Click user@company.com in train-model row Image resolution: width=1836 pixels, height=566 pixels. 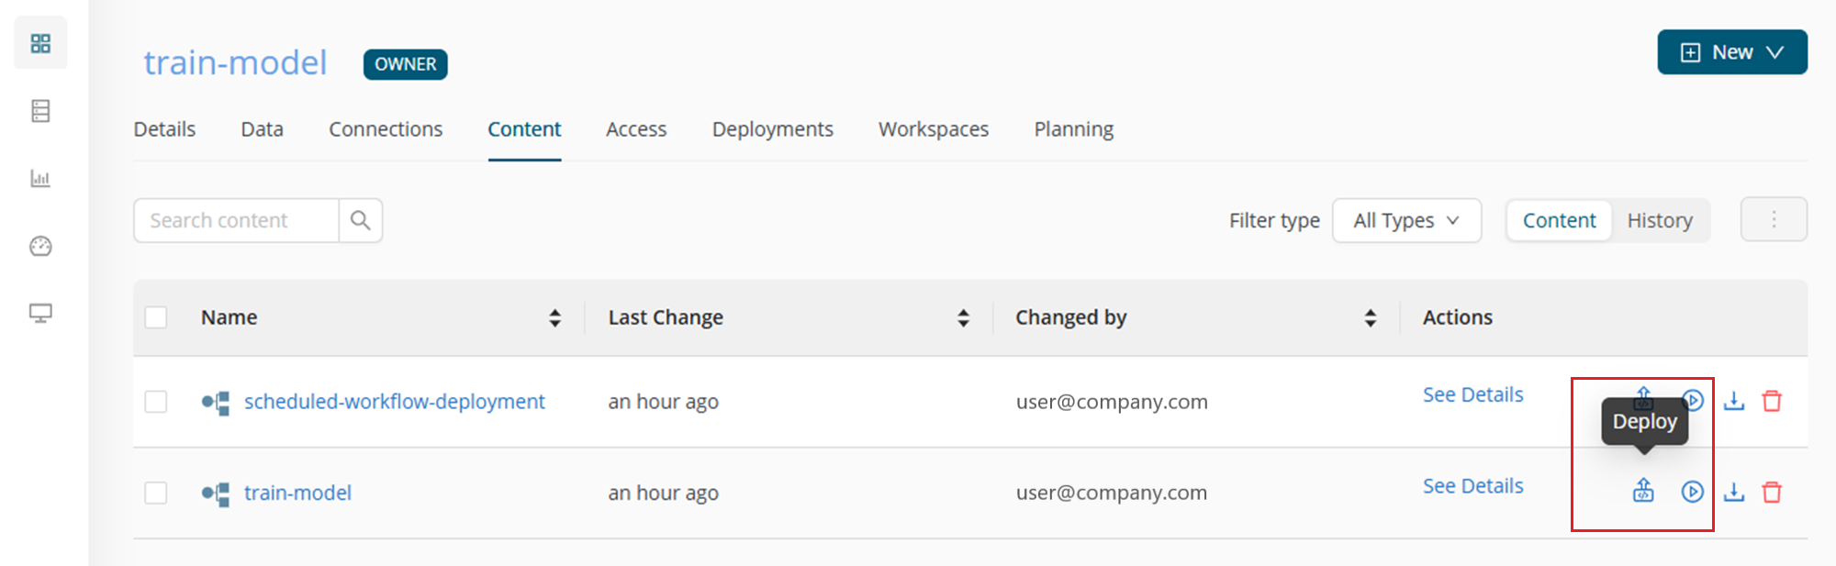[1112, 493]
